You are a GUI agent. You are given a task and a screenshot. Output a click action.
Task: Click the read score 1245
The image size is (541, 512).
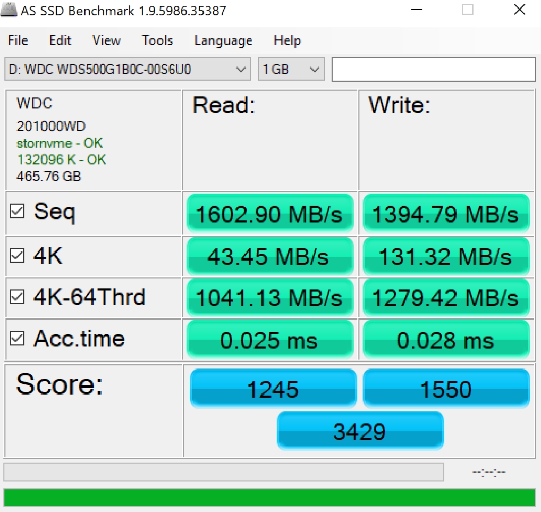tap(273, 389)
